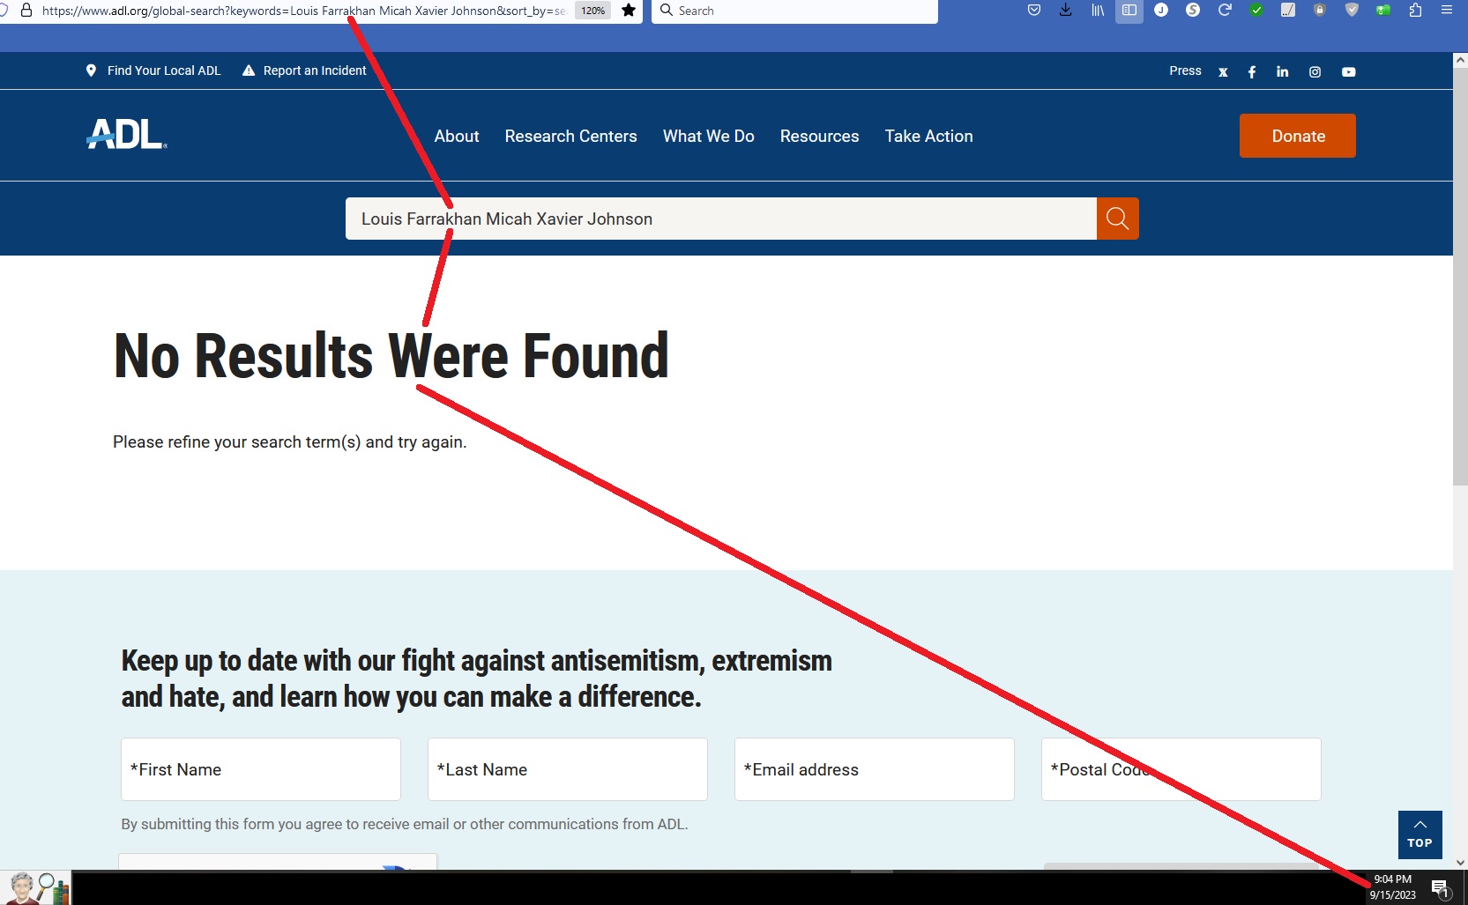Open ADL's X (Twitter) page
Image resolution: width=1468 pixels, height=905 pixels.
tap(1223, 72)
